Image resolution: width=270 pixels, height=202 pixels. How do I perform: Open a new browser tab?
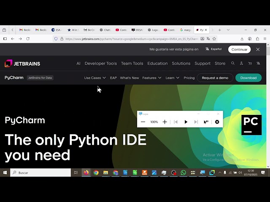(x=219, y=30)
